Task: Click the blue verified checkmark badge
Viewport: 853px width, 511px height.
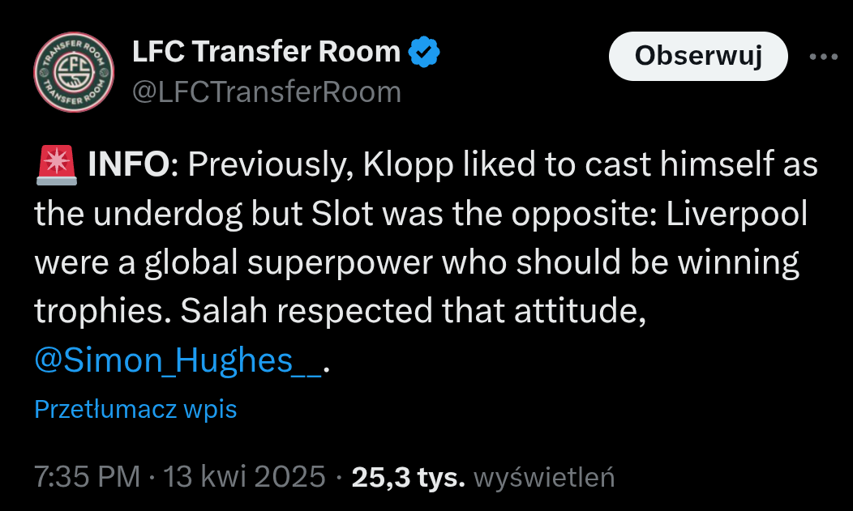Action: [x=424, y=52]
